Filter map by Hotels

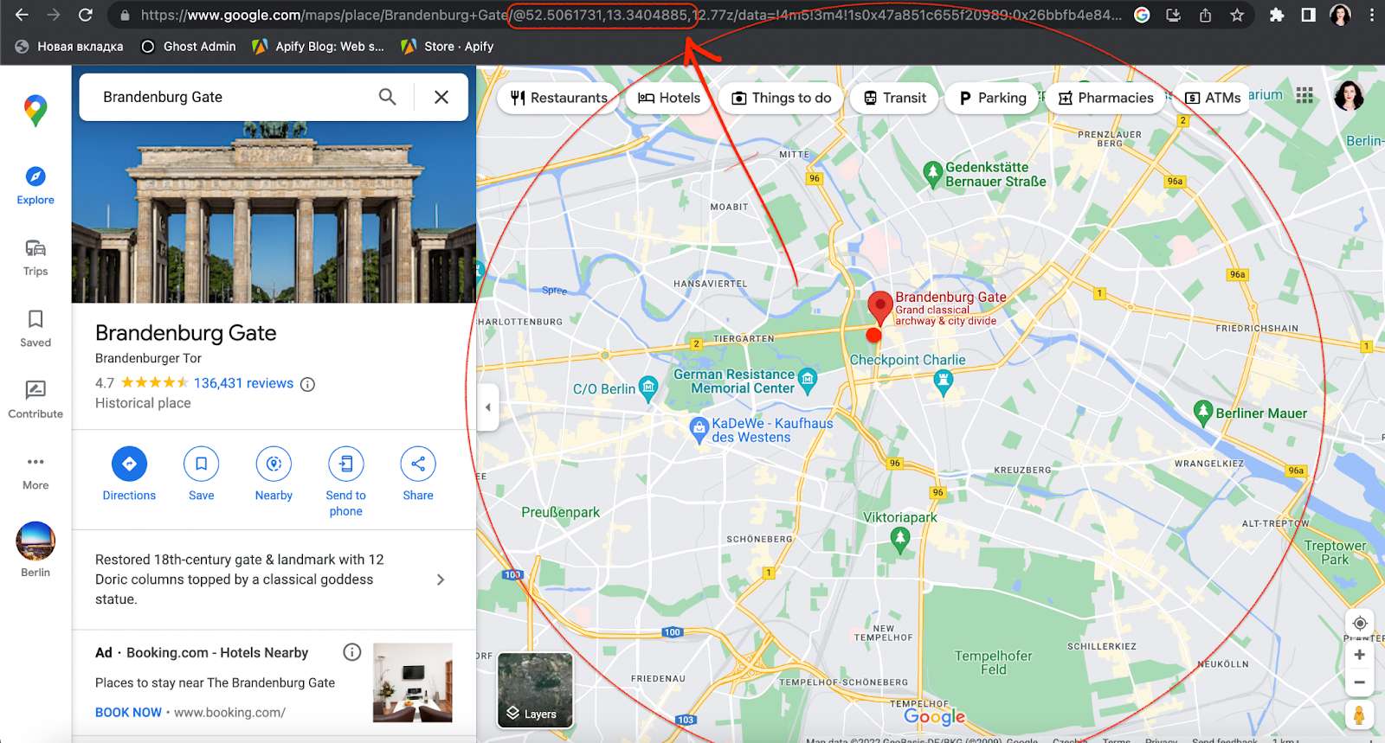669,98
